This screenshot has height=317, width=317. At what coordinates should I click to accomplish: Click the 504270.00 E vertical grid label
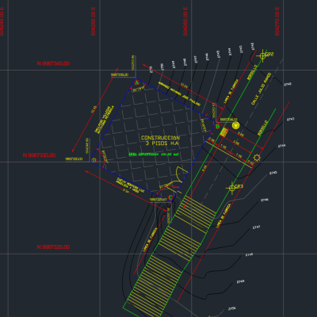[277, 21]
